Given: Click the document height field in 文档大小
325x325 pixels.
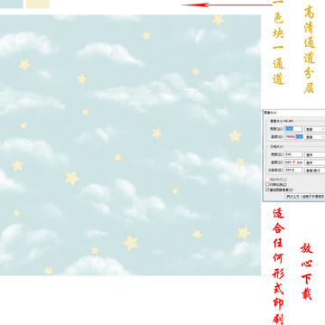Looking at the screenshot, I should [x=293, y=162].
